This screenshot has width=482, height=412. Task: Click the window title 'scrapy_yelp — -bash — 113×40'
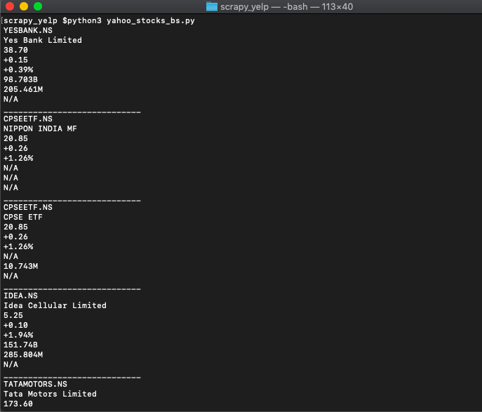tap(286, 6)
